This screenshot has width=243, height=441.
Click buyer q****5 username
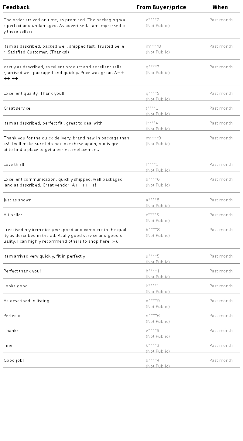tap(152, 94)
